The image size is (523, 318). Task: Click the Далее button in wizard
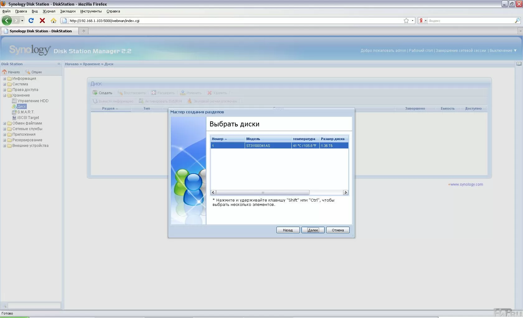pos(313,230)
